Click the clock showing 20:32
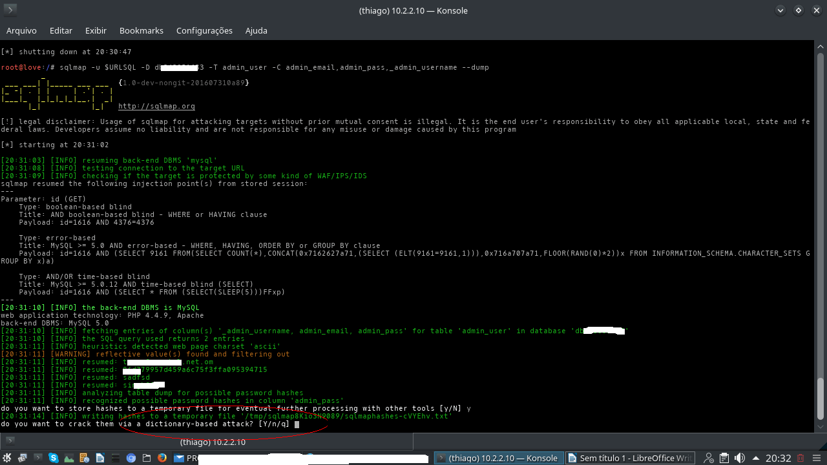 point(778,458)
